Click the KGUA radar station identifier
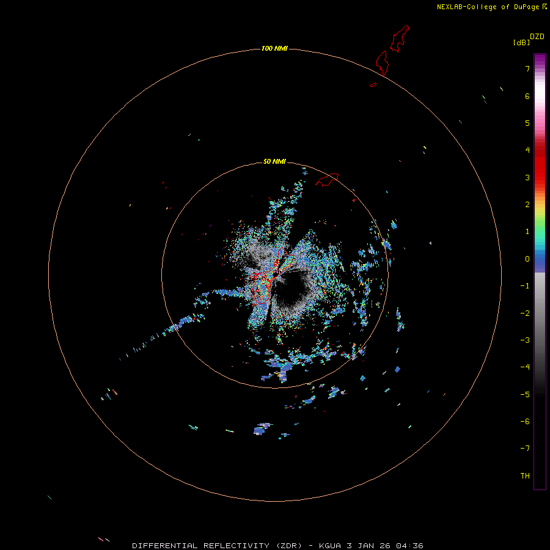550x550 pixels. (x=330, y=546)
